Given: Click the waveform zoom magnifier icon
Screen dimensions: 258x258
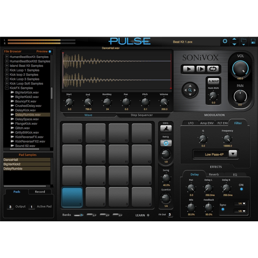Looking at the screenshot, I should 190,90.
